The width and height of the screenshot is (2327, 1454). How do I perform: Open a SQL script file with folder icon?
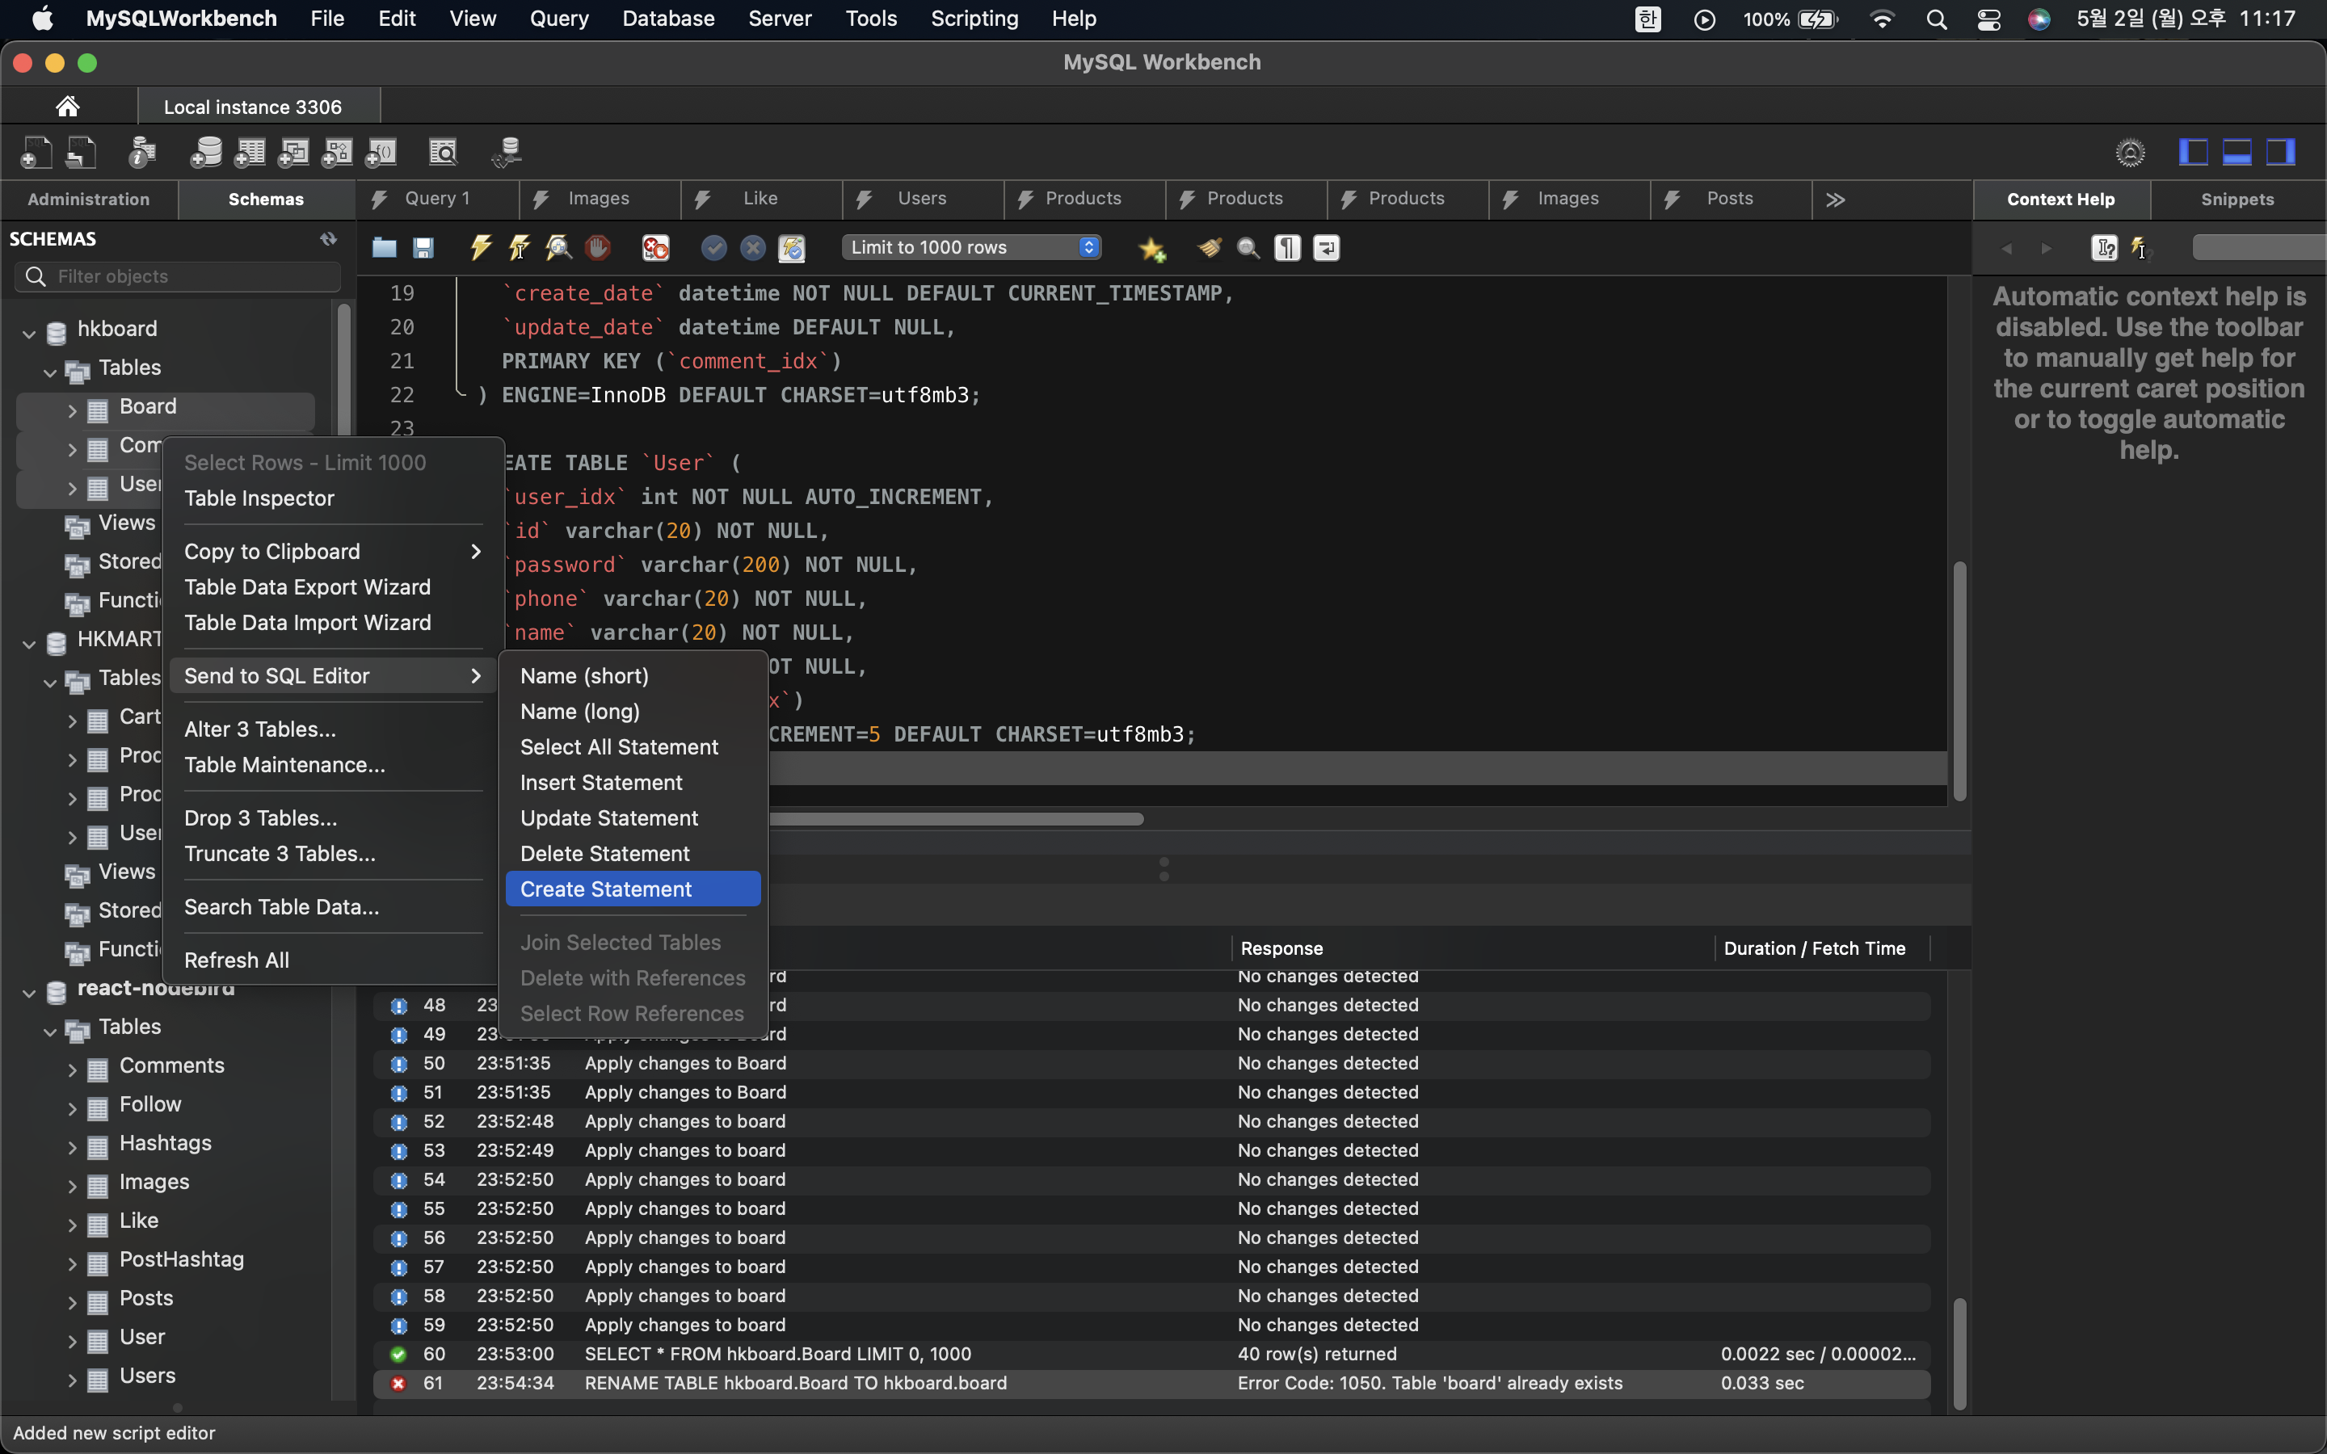coord(385,248)
